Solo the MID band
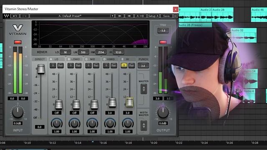The image size is (267, 150). [x=88, y=65]
